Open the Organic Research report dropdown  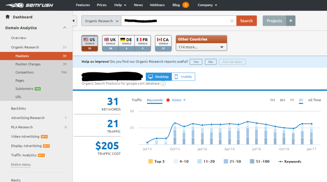(101, 21)
